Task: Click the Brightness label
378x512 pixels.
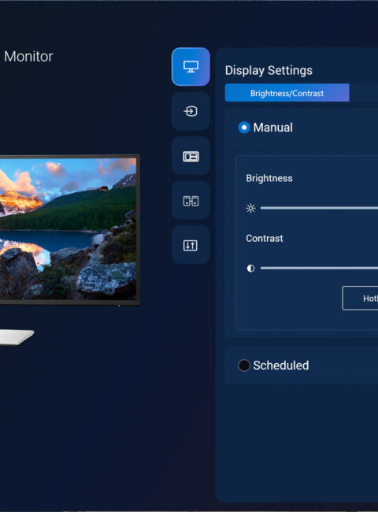Action: click(269, 178)
